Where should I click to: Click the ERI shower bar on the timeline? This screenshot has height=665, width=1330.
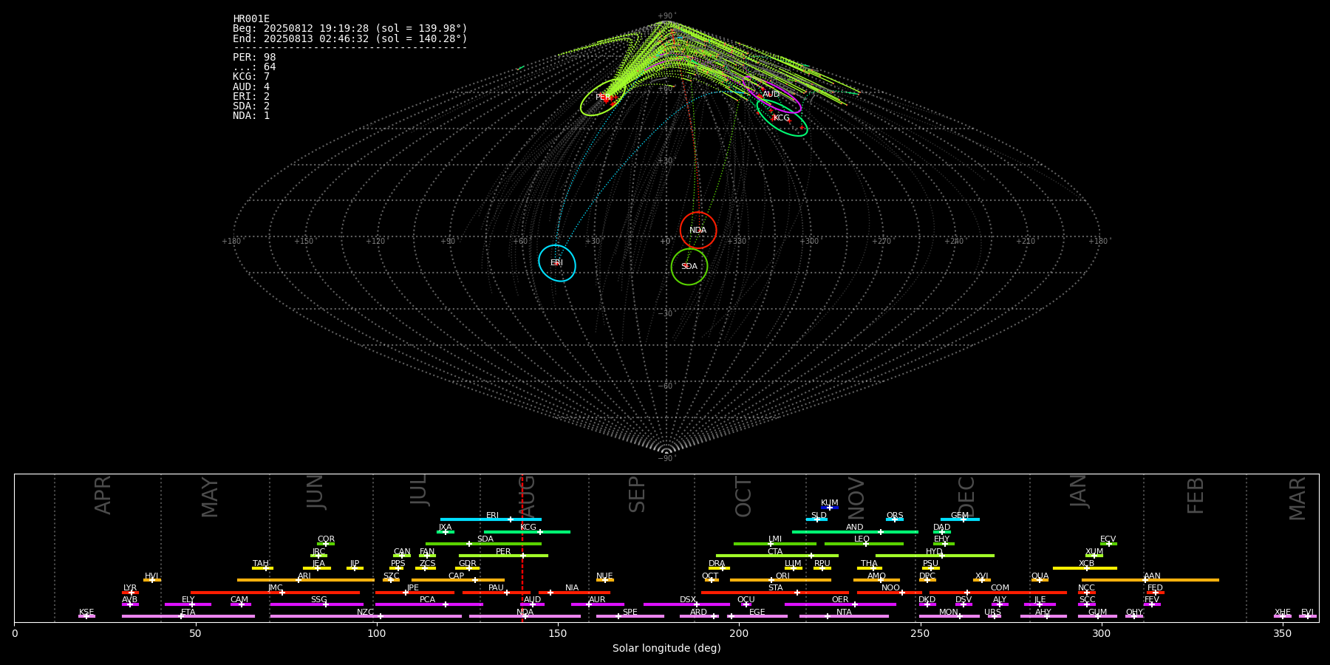[491, 519]
